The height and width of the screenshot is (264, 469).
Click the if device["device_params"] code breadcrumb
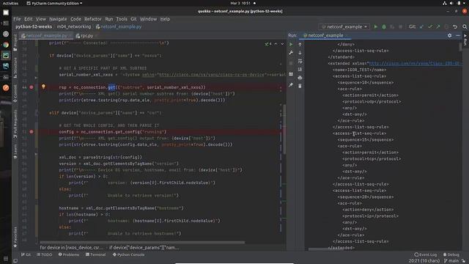pos(144,248)
